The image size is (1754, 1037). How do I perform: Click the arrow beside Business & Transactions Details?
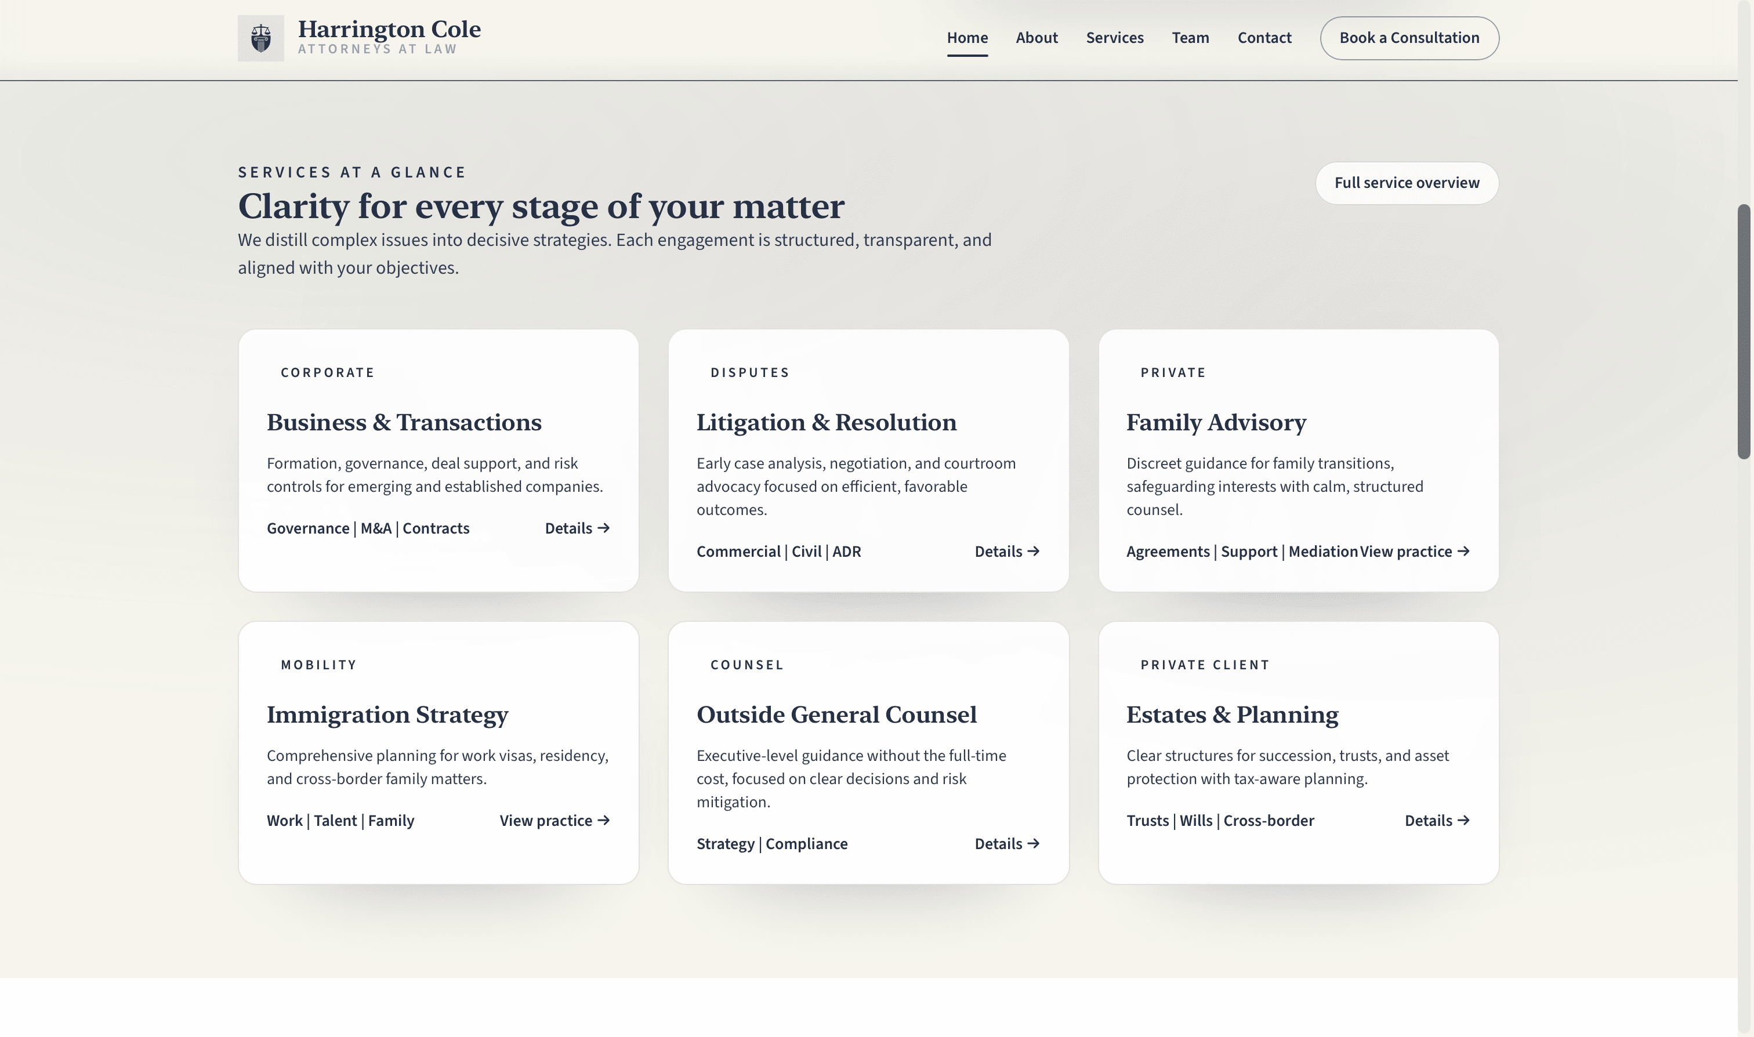click(x=604, y=528)
